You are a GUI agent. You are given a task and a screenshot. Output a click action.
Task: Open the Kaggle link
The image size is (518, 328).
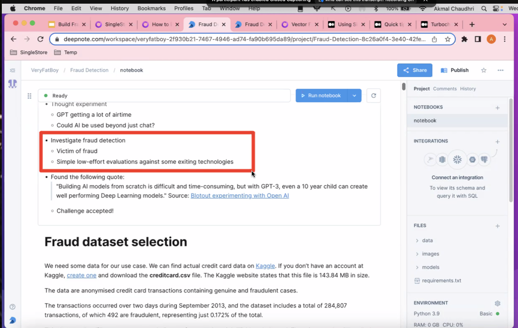(x=265, y=266)
